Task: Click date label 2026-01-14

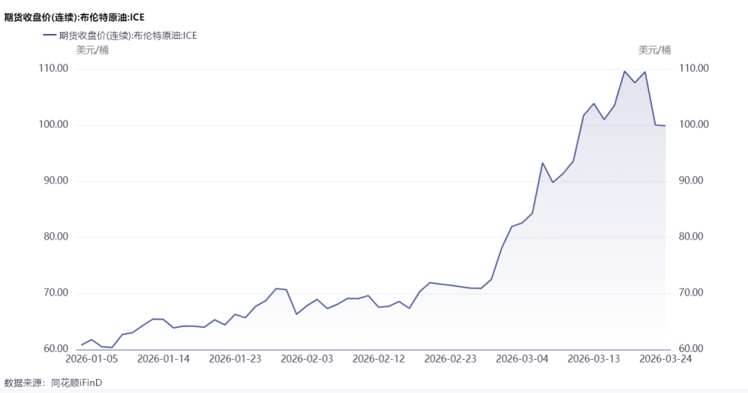Action: pyautogui.click(x=163, y=358)
